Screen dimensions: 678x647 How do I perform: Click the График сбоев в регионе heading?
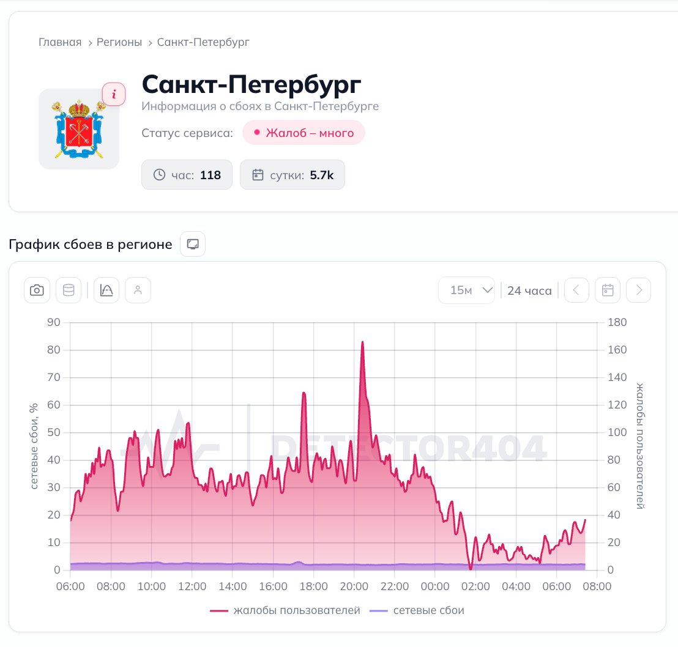[x=91, y=244]
